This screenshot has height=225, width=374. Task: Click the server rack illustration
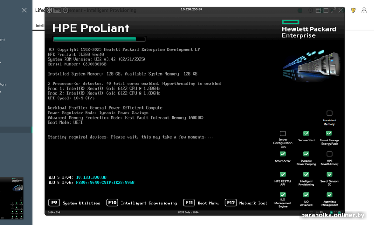[x=311, y=66]
